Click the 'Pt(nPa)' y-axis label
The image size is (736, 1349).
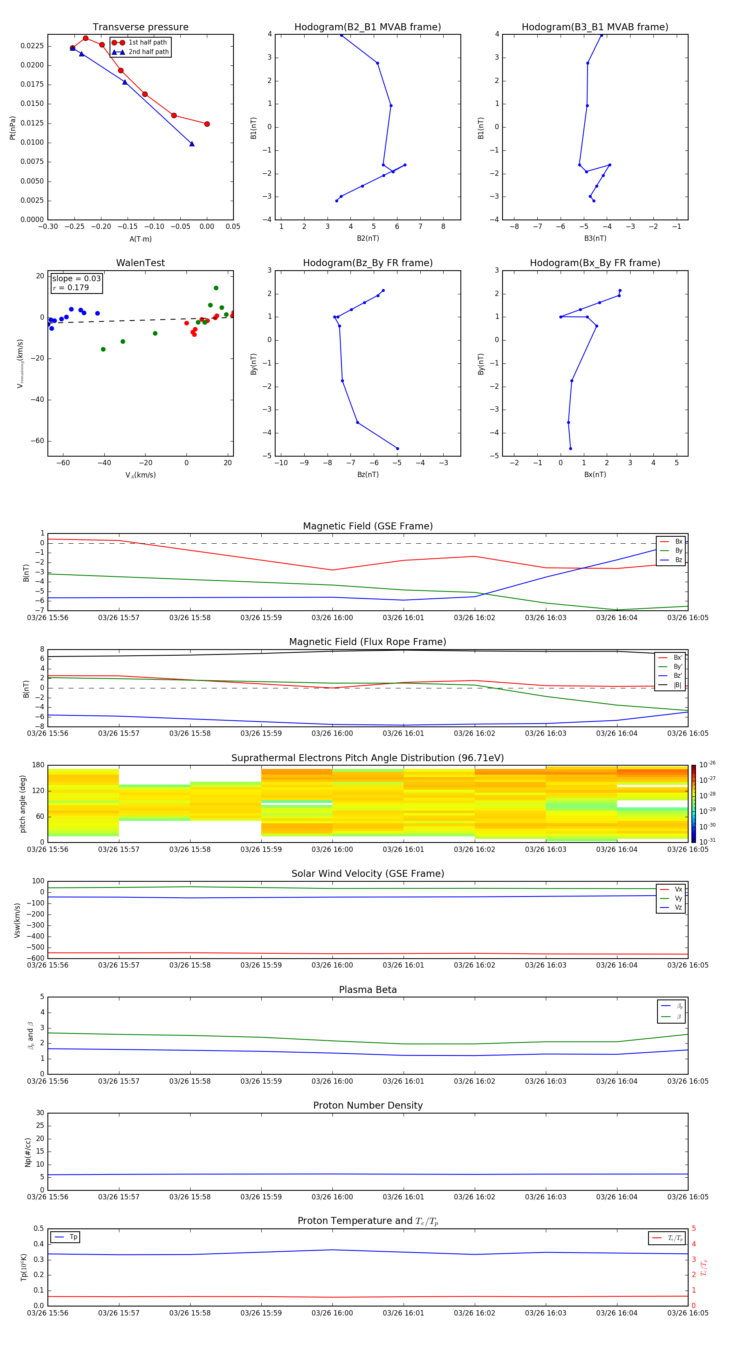pos(13,128)
